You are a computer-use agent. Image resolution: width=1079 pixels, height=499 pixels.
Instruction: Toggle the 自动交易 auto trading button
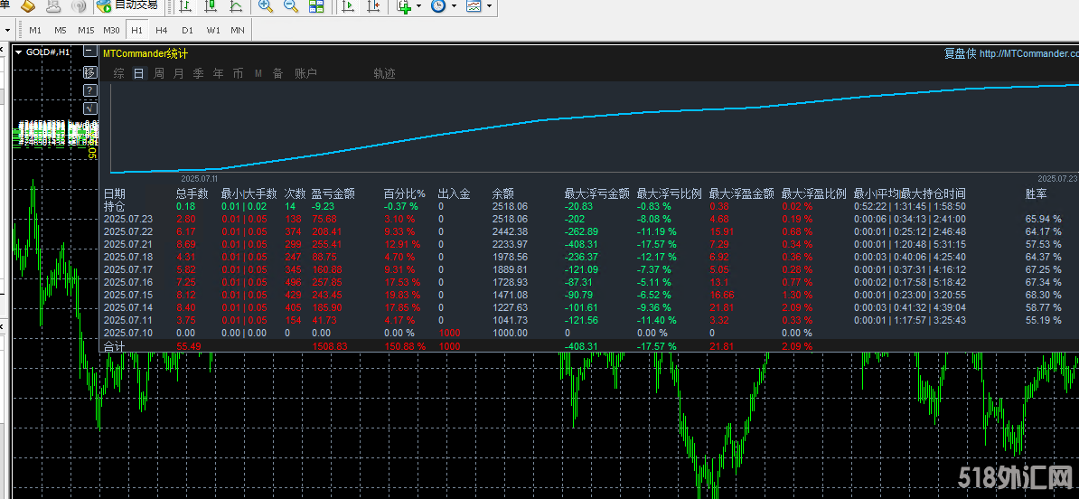point(127,6)
